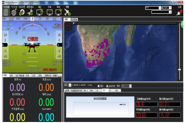Viewport: 185px width, 123px height.
Task: Uncheck the auto pan checkbox below the map
Action: point(107,86)
